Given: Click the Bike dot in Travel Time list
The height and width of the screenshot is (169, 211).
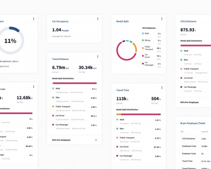Looking at the screenshot, I should (x=117, y=129).
